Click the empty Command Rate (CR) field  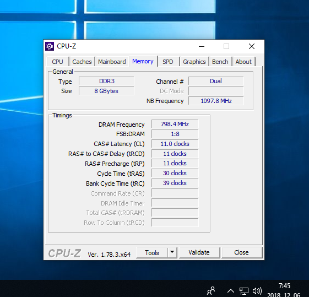pos(175,193)
